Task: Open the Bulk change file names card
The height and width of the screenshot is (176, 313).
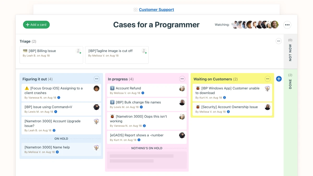Action: (x=138, y=102)
